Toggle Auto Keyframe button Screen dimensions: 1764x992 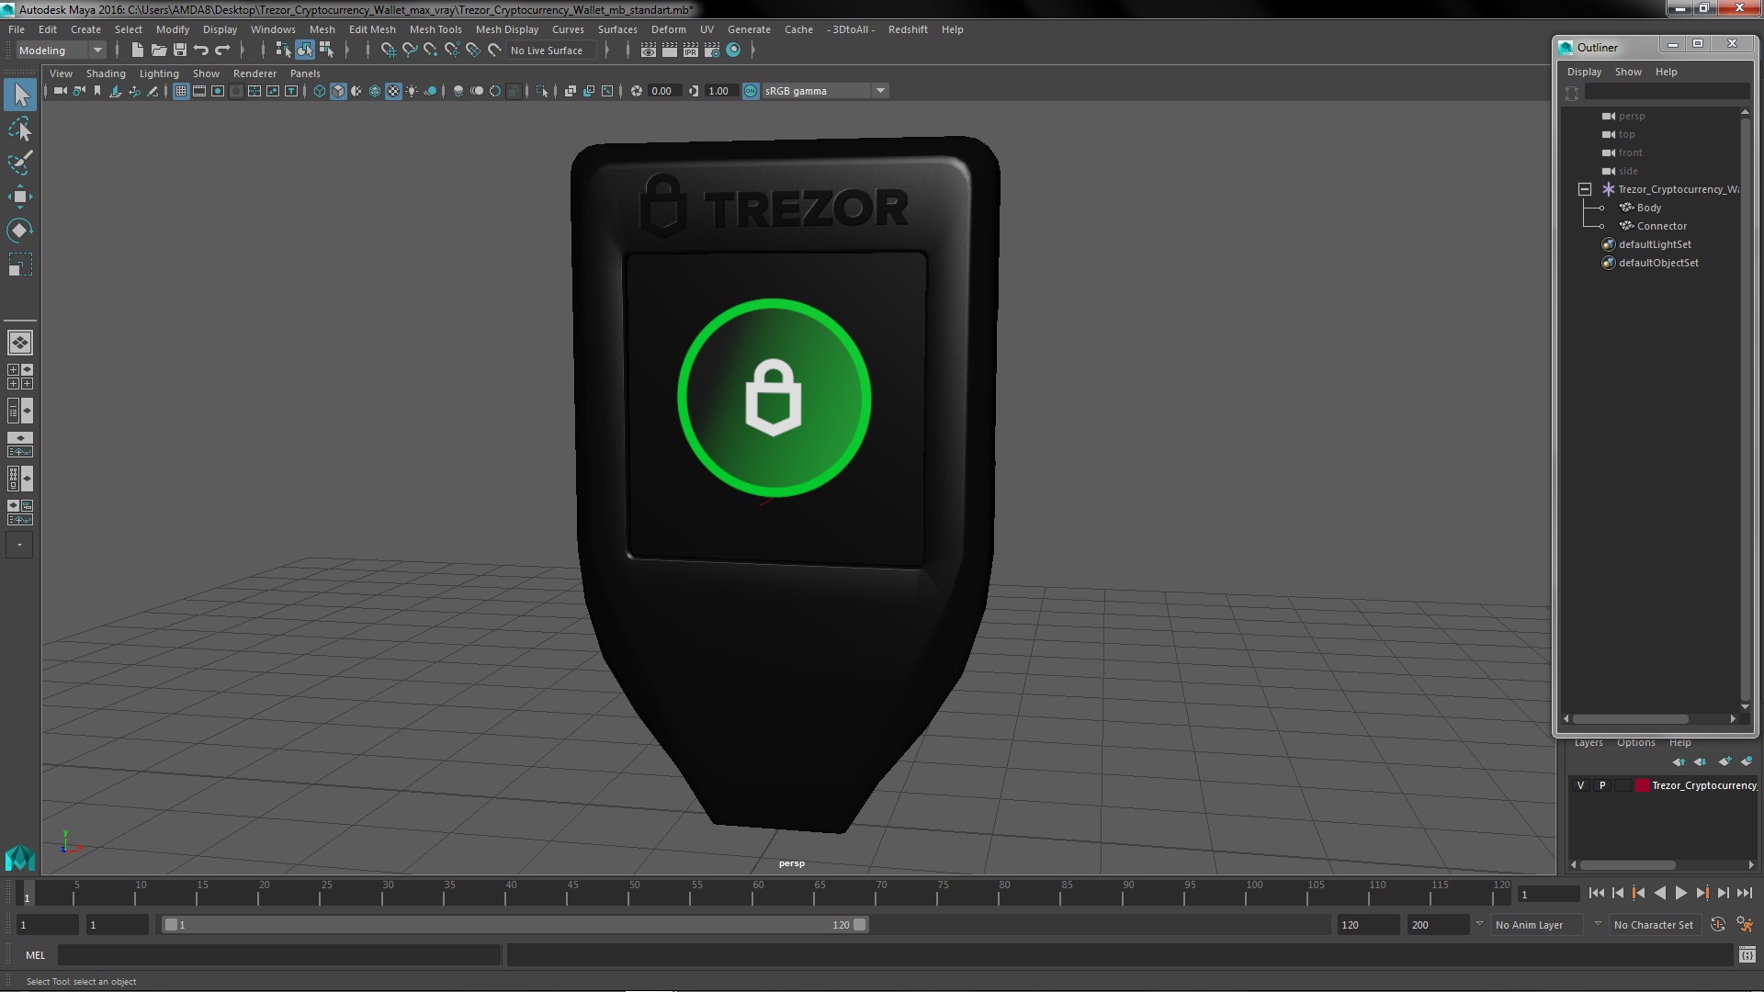point(1717,925)
